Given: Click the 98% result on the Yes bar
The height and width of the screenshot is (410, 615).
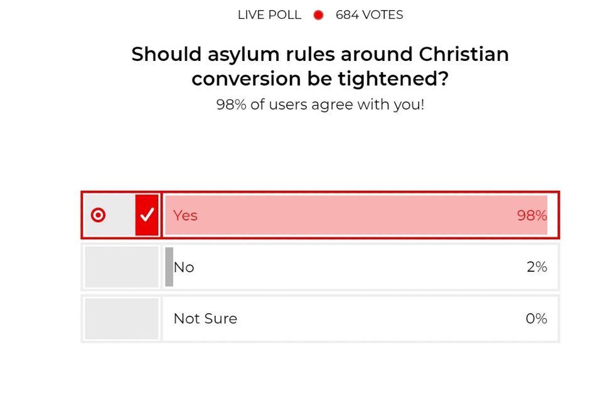Looking at the screenshot, I should (x=530, y=215).
